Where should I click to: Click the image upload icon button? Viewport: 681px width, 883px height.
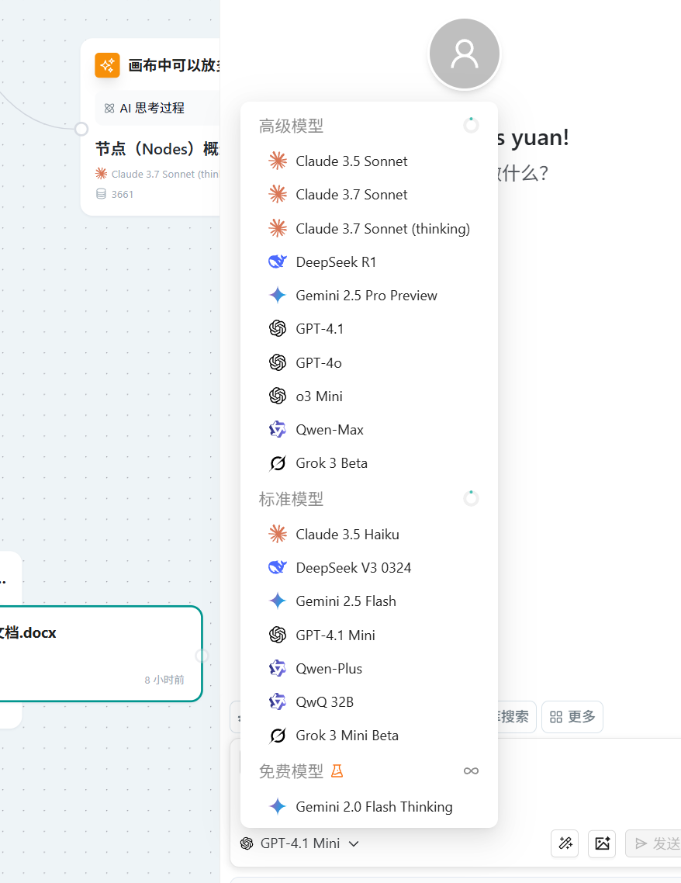pos(602,843)
